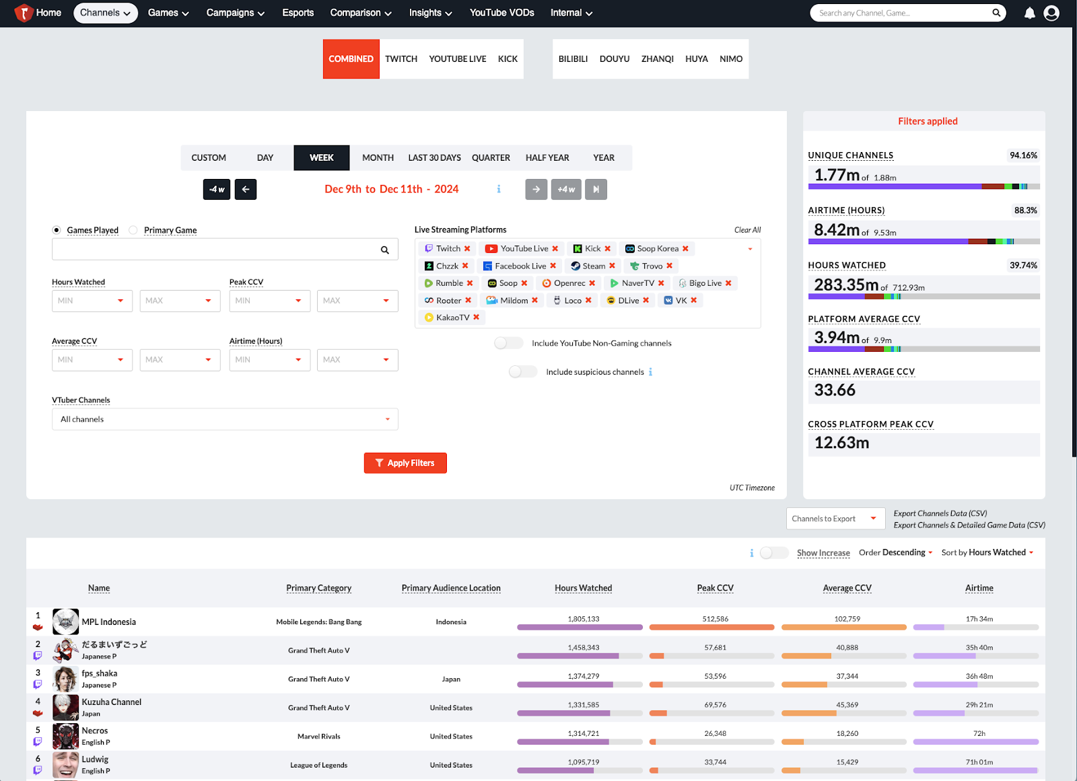Viewport: 1077px width, 781px height.
Task: Open Ludwig channel row name
Action: 95,759
